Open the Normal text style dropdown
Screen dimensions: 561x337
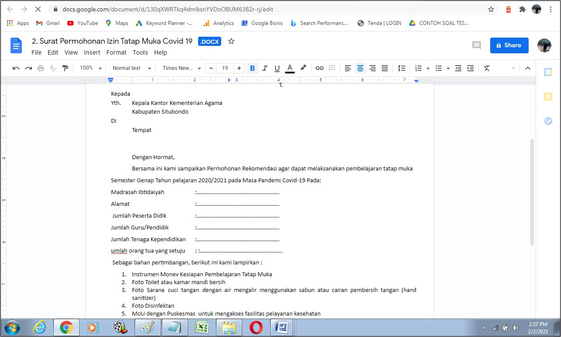click(132, 68)
